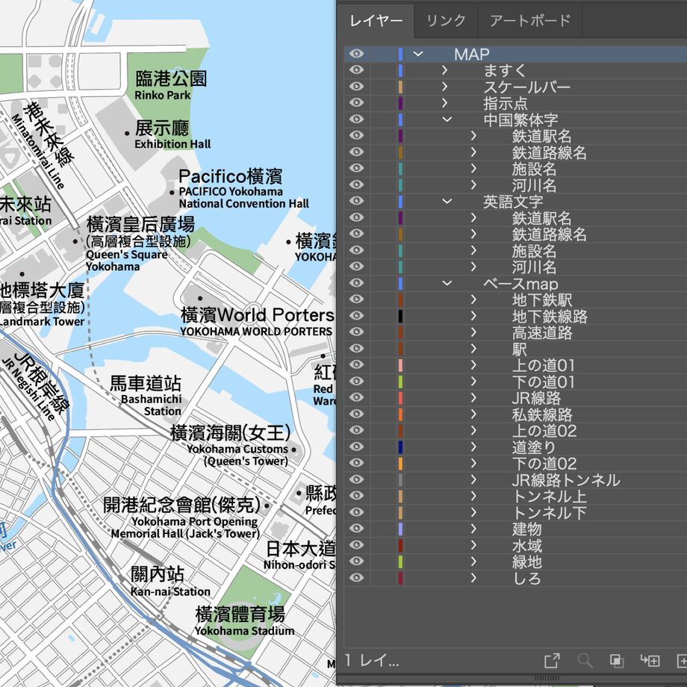
Task: Collapse the 中国繁体字 group
Action: [447, 119]
